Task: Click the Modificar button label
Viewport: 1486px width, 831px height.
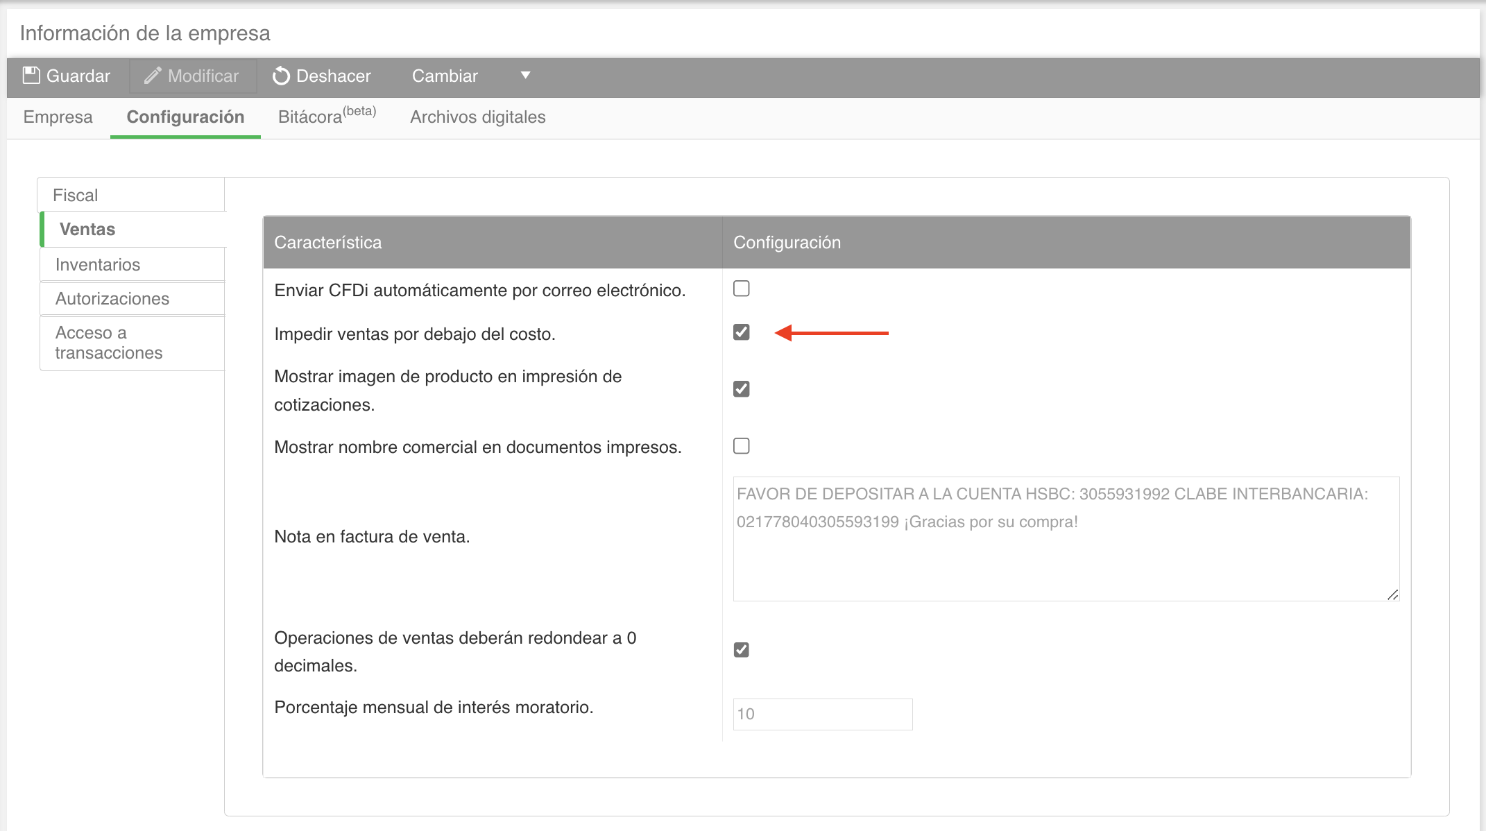Action: tap(203, 76)
